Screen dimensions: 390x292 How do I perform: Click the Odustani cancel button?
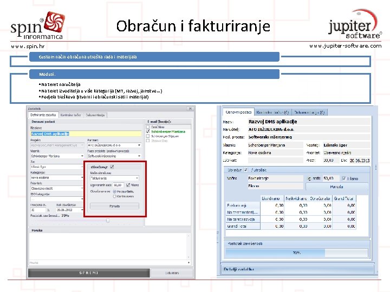coord(172,273)
